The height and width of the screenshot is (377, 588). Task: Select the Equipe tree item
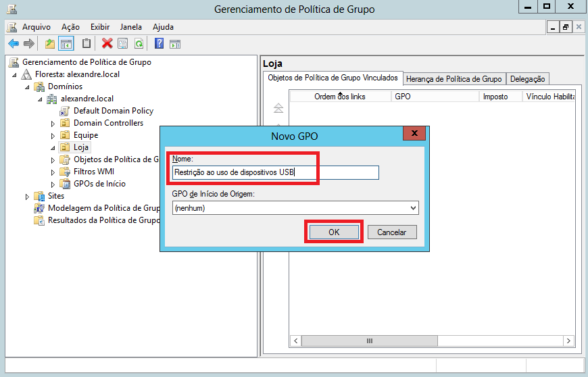click(x=86, y=135)
